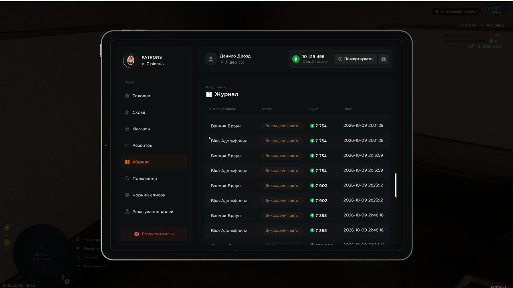513x288 pixels.
Task: Click the 10 419 496 clan fund balance
Action: pyautogui.click(x=313, y=57)
